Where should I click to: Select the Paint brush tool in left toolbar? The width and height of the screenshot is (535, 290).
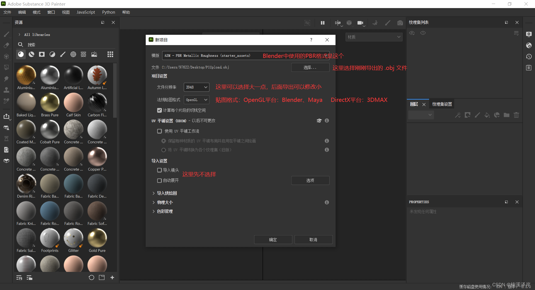click(6, 34)
